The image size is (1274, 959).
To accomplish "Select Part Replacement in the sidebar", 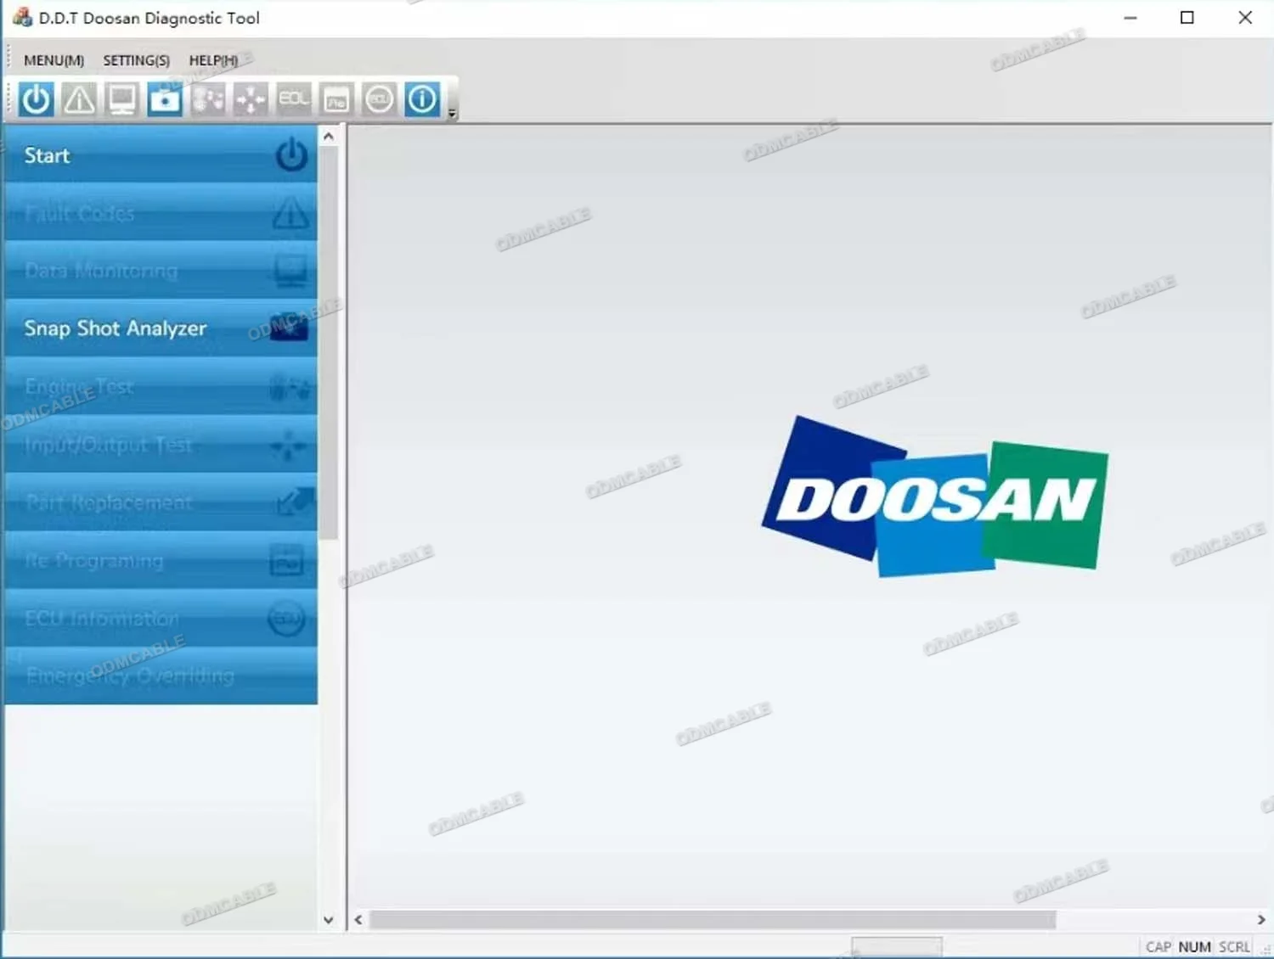I will [x=161, y=502].
